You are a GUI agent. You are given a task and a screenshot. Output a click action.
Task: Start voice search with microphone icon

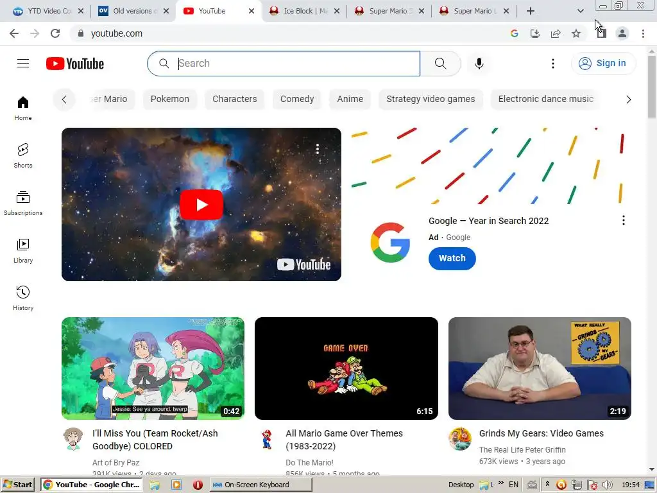479,64
